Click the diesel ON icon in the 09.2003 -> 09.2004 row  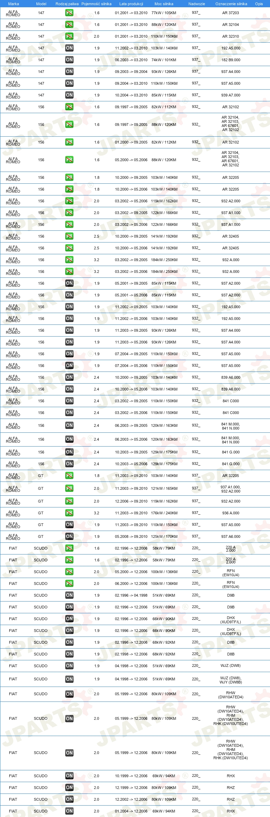pos(69,72)
